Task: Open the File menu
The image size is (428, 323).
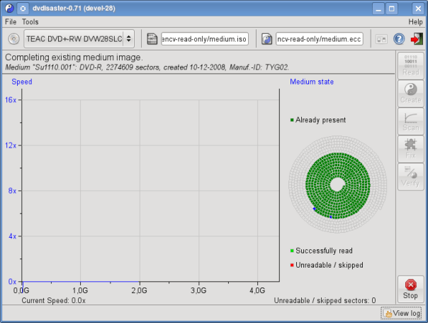Action: point(11,22)
